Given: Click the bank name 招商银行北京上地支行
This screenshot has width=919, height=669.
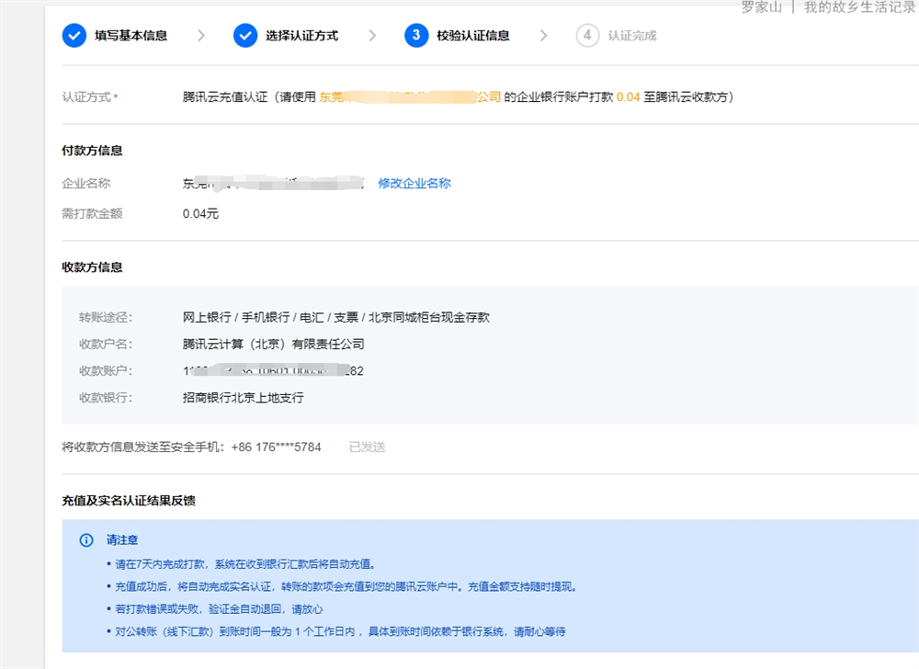Looking at the screenshot, I should click(x=243, y=398).
